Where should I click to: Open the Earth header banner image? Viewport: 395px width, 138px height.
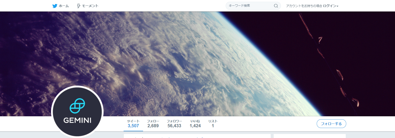coord(197,64)
